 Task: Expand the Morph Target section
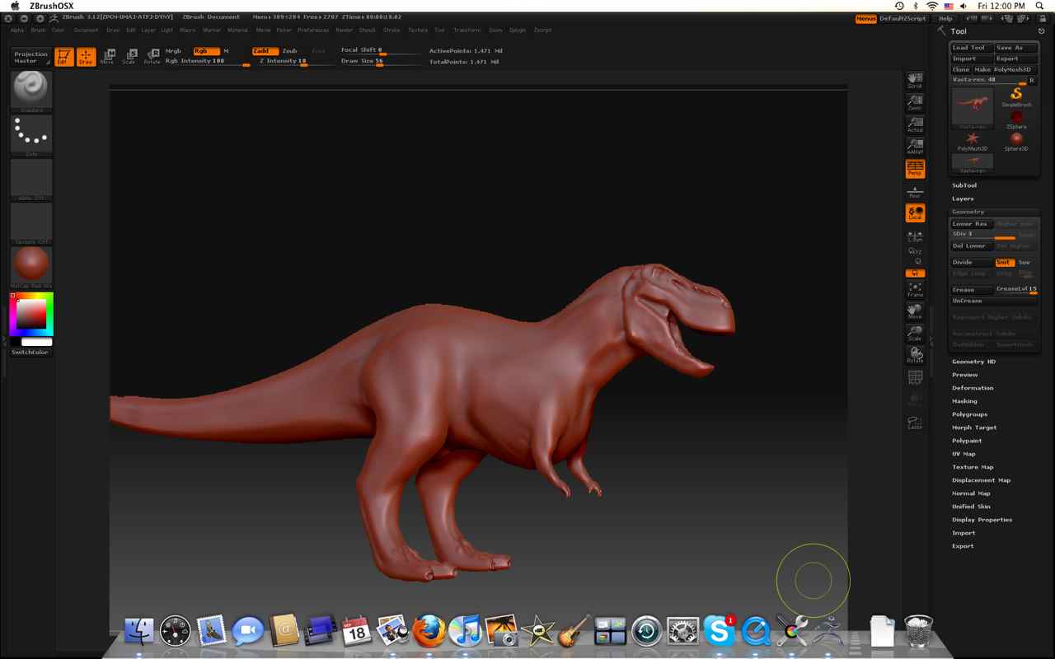coord(974,428)
